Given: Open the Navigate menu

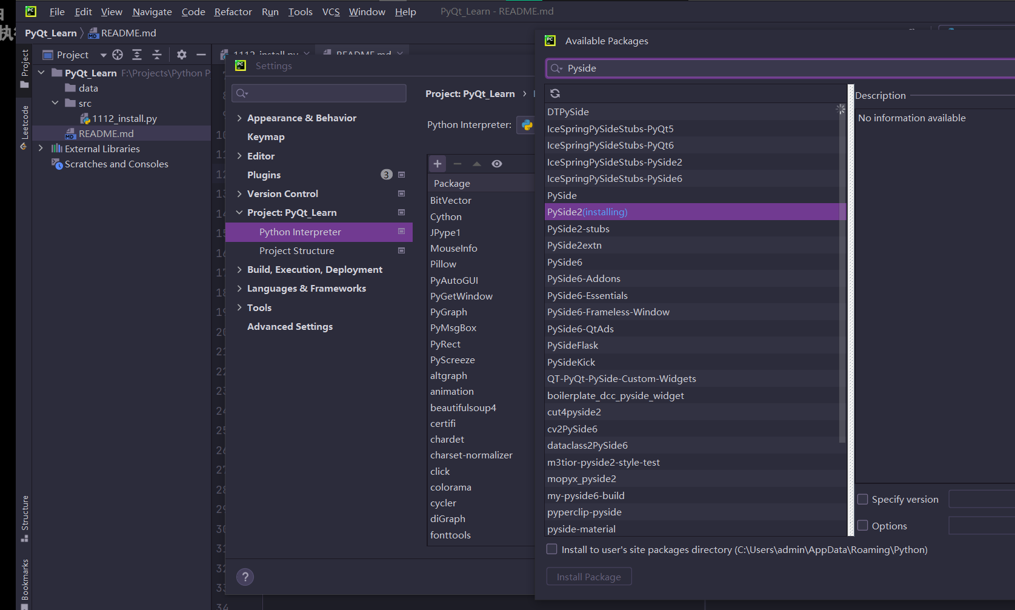Looking at the screenshot, I should click(152, 12).
